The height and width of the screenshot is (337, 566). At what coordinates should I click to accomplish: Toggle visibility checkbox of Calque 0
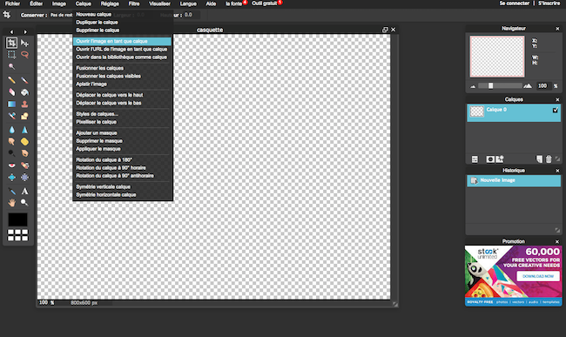(x=556, y=110)
